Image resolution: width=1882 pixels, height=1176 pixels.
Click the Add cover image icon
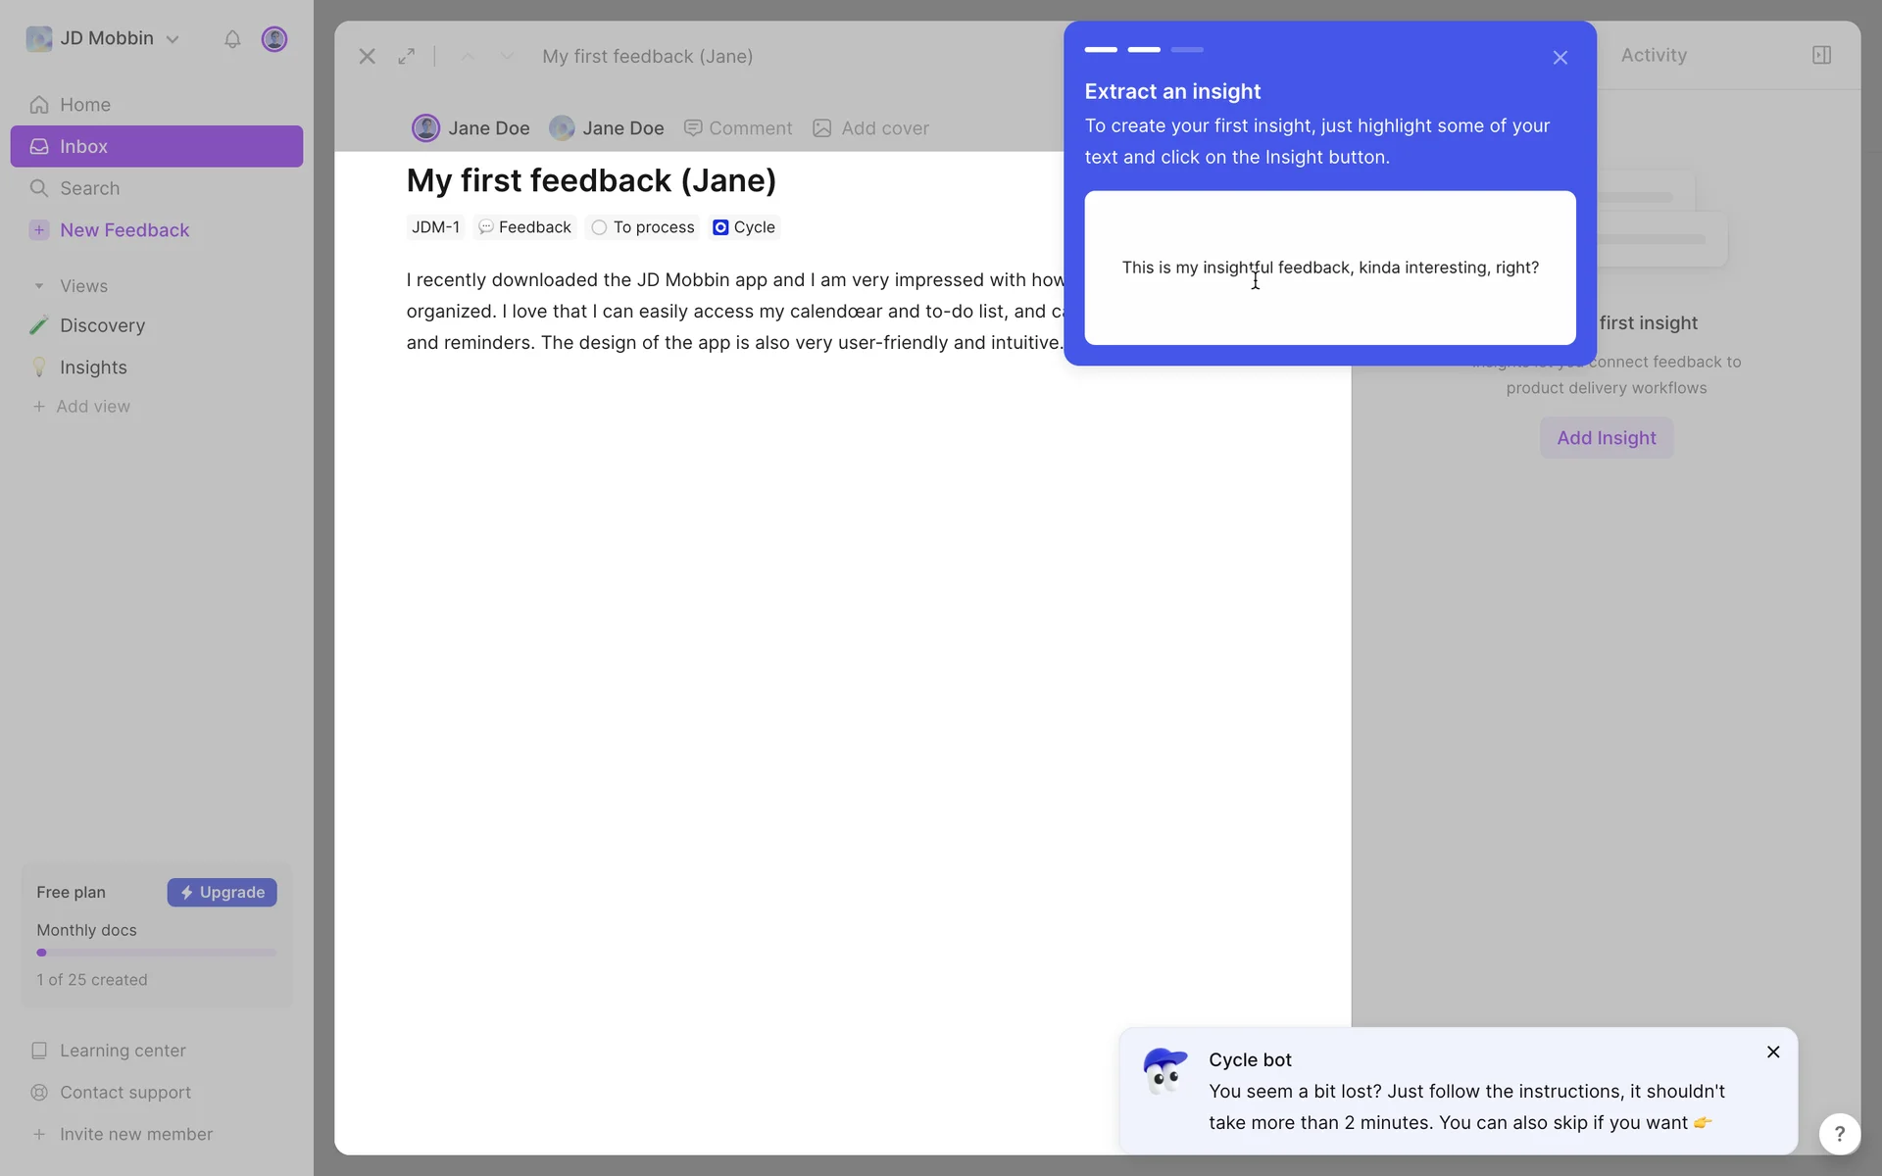tap(822, 128)
